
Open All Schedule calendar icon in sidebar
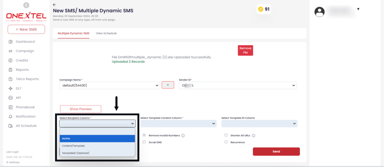10,126
